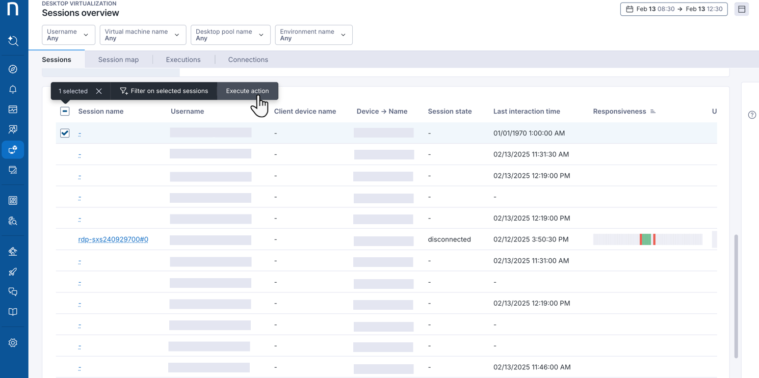Toggle the select-all header checkbox
Viewport: 759px width, 378px height.
[65, 111]
